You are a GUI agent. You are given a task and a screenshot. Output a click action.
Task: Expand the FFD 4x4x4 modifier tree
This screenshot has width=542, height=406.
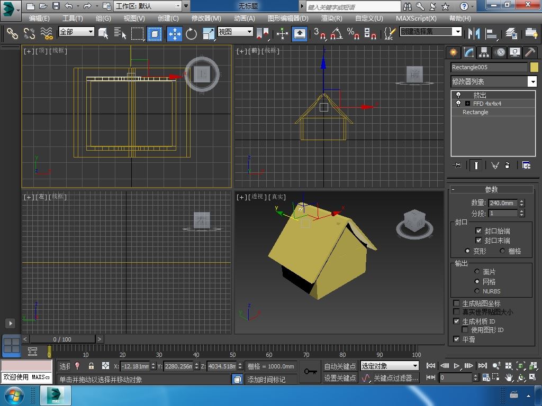[x=467, y=104]
